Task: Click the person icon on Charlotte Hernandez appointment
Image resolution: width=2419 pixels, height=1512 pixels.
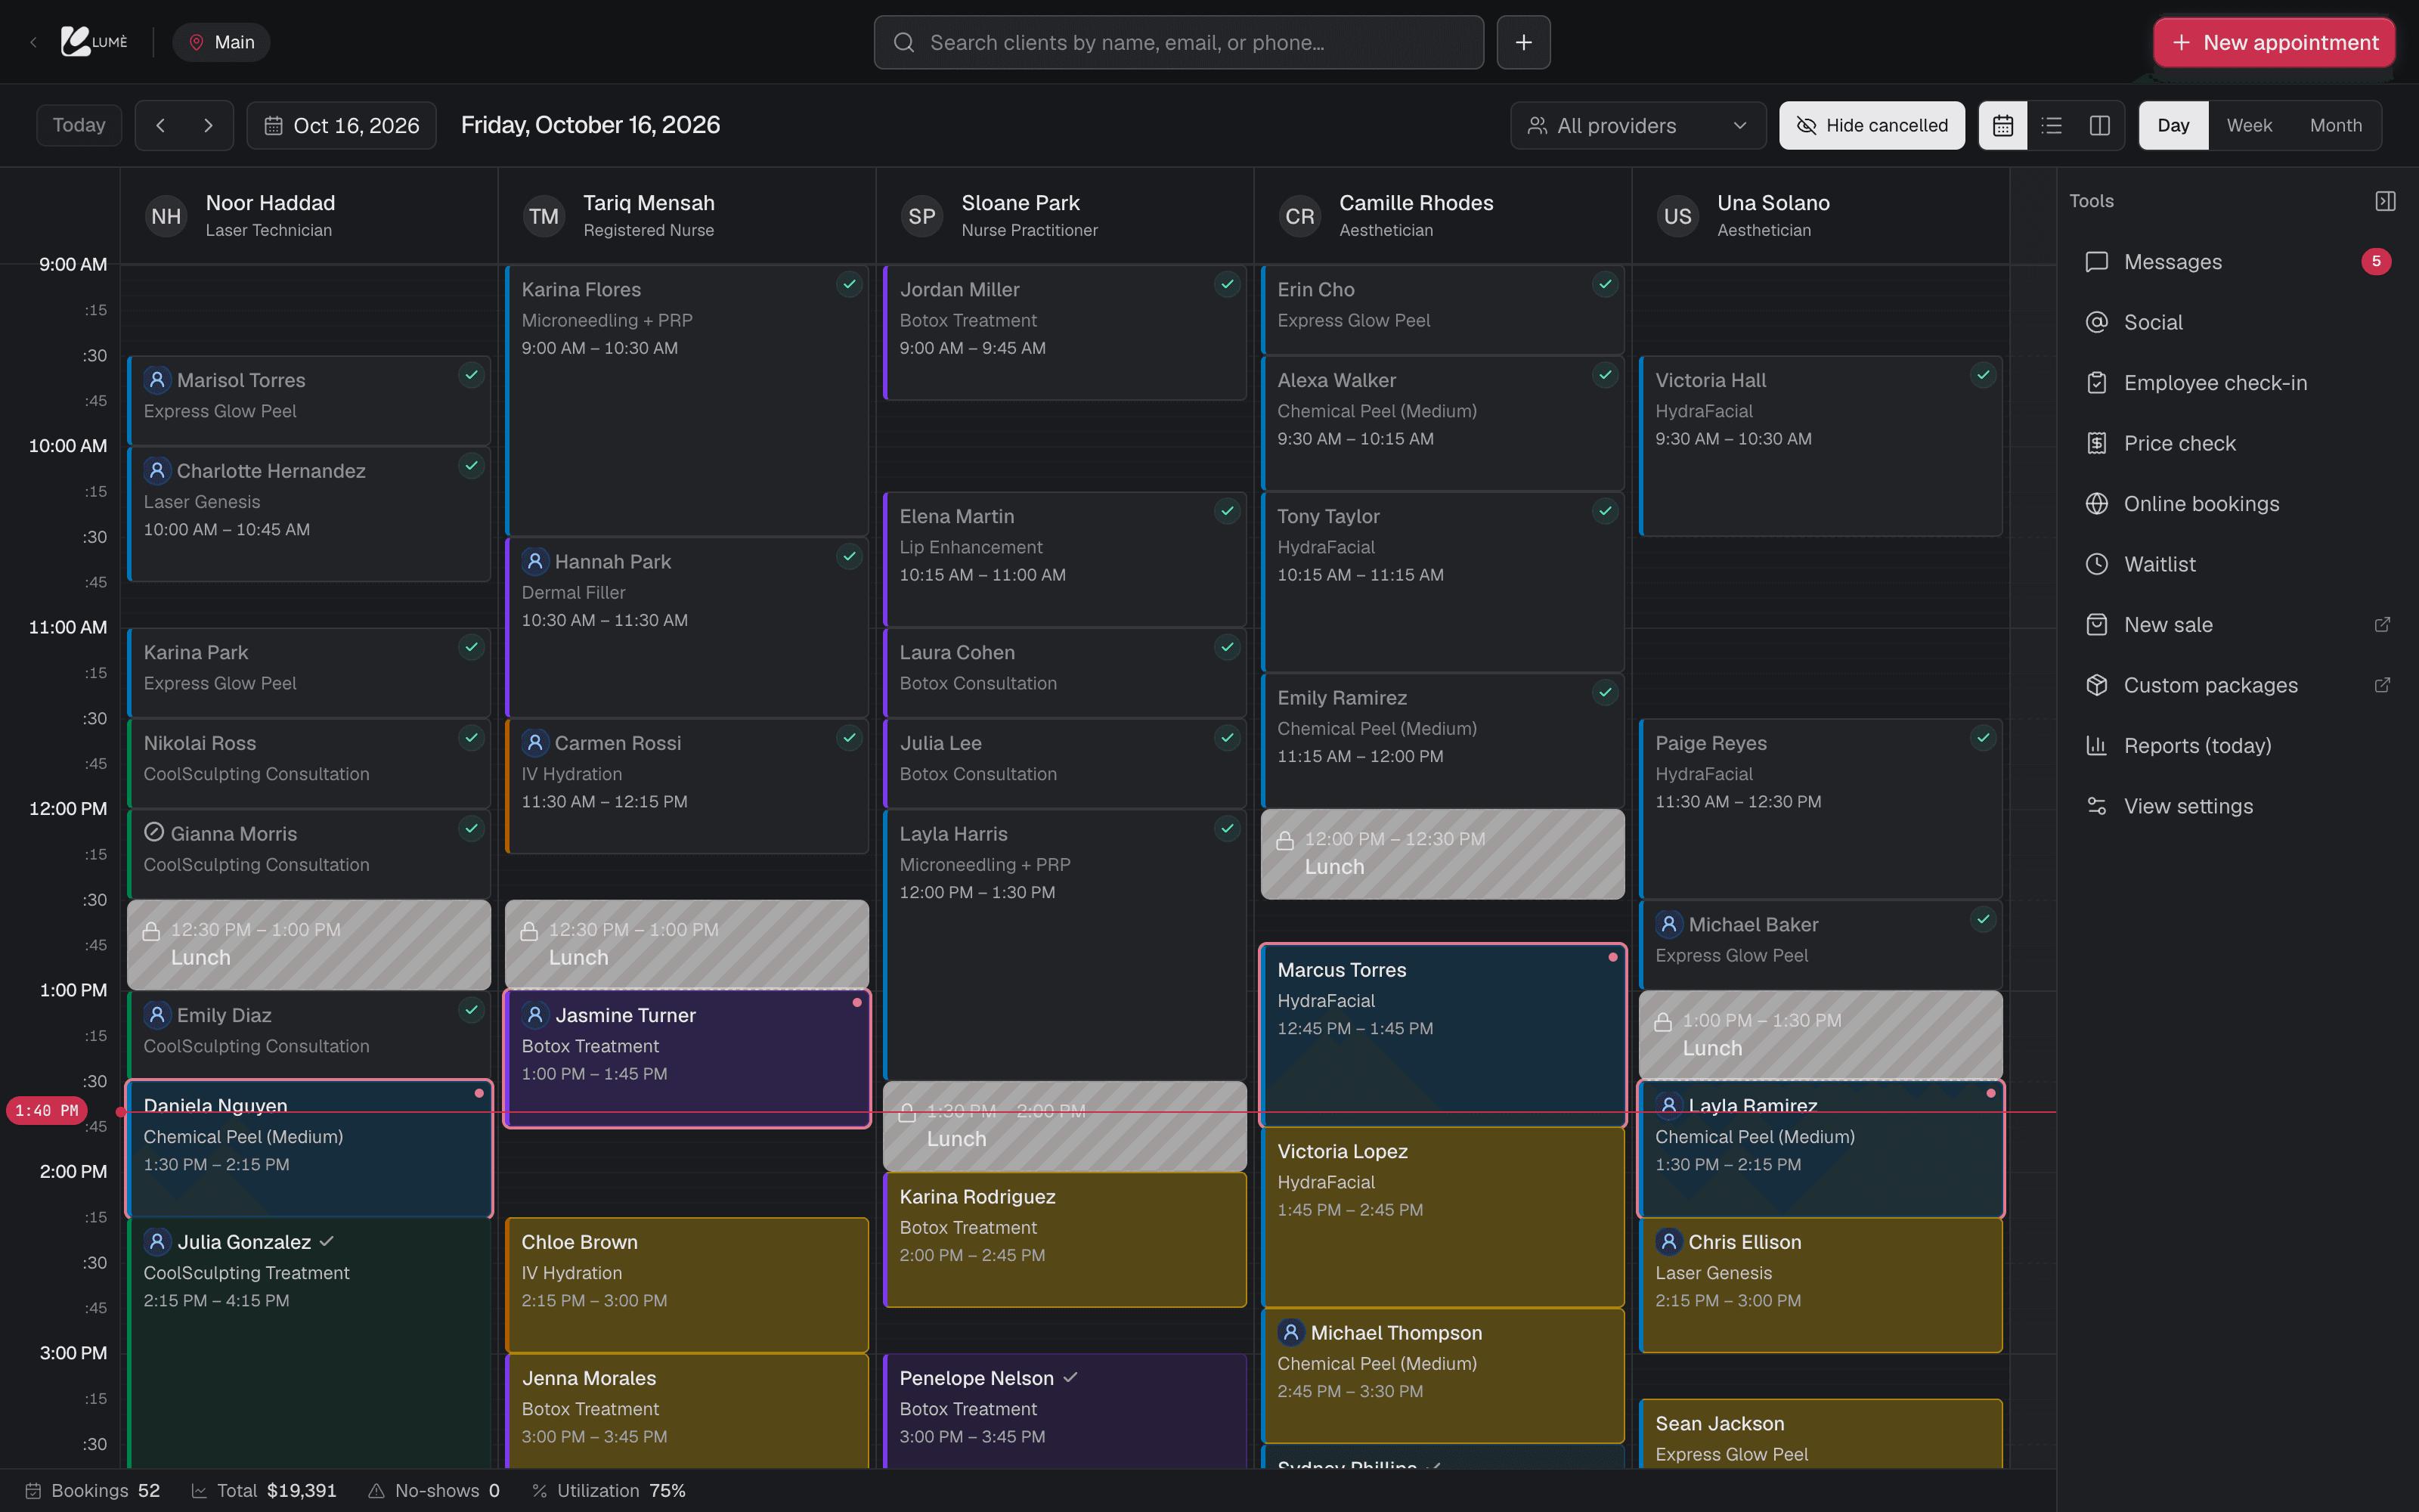Action: pyautogui.click(x=157, y=470)
